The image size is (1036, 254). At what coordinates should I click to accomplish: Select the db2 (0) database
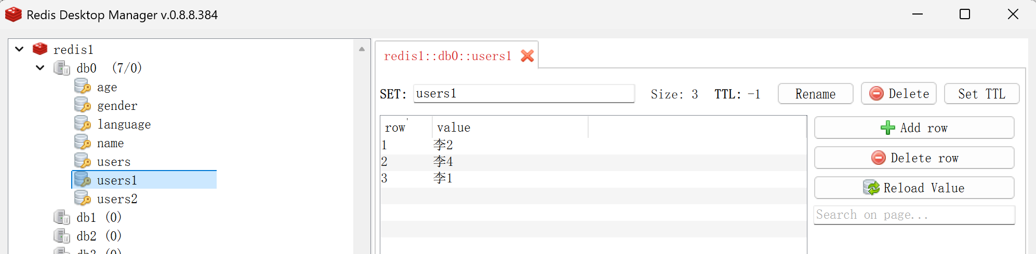point(99,236)
